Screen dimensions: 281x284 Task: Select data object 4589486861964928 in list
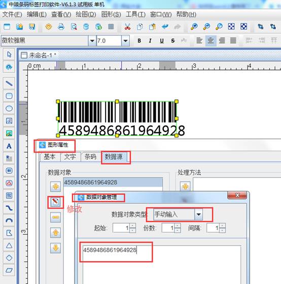[113, 182]
